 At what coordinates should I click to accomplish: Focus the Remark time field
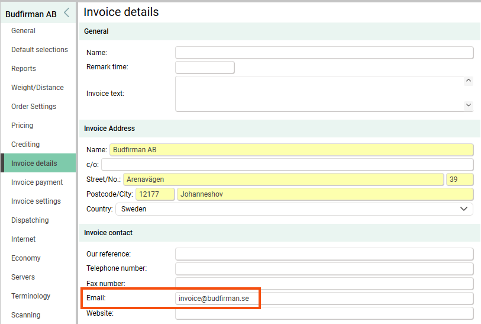[205, 68]
